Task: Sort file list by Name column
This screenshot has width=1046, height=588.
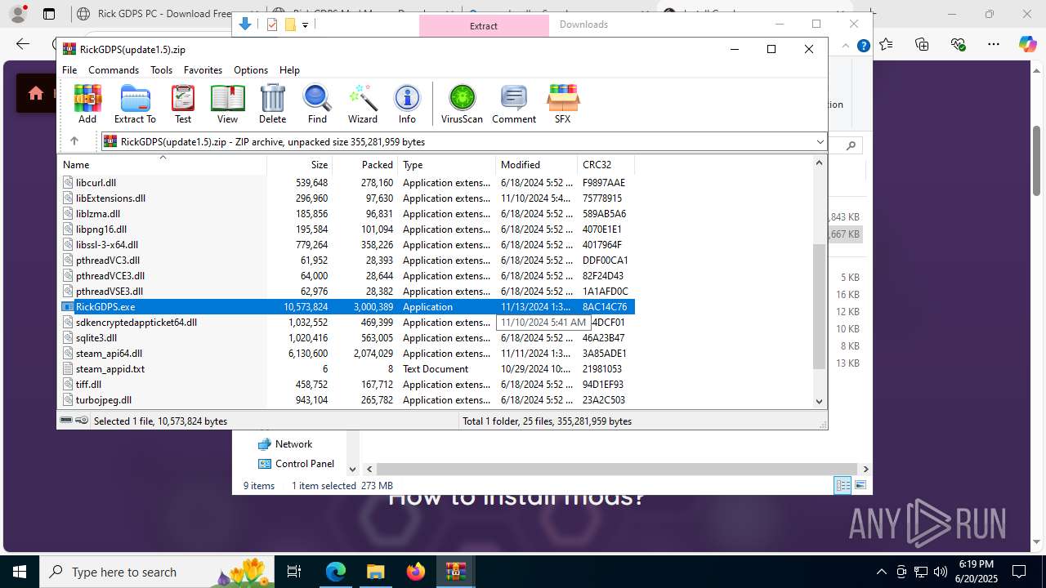Action: coord(163,165)
